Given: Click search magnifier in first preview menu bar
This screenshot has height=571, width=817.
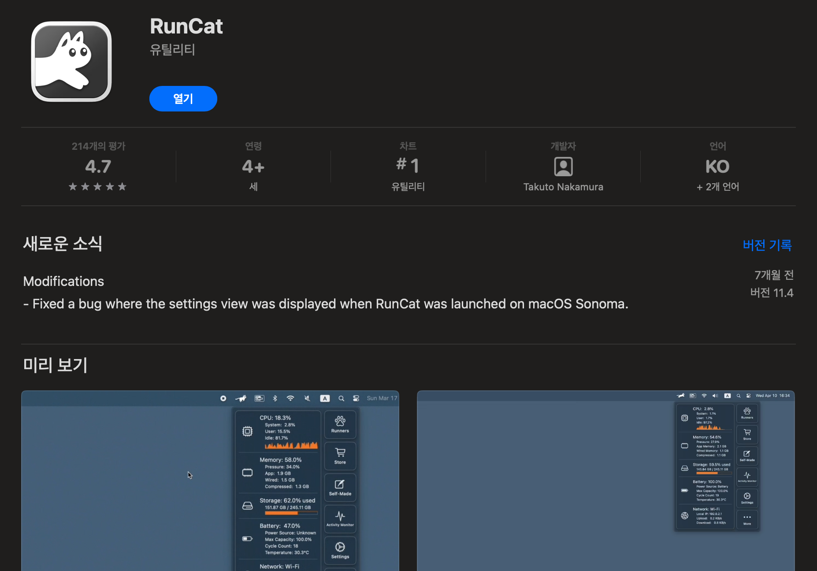Looking at the screenshot, I should pyautogui.click(x=341, y=398).
